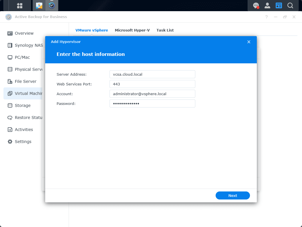Open Package Center from the taskbar
This screenshot has height=227, width=302.
tap(39, 6)
